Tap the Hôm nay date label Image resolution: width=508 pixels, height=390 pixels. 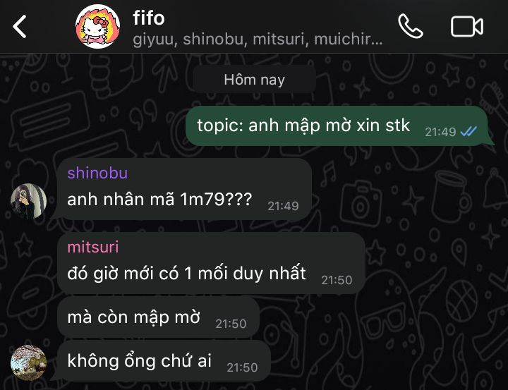(x=254, y=80)
